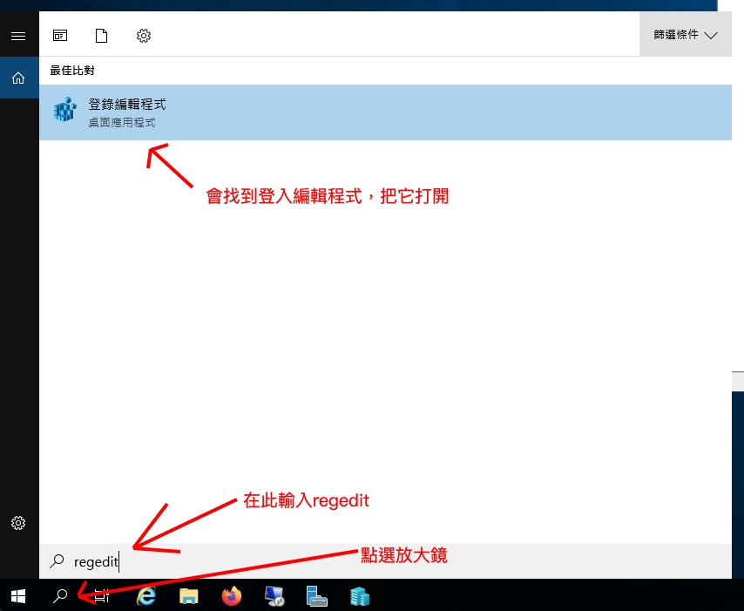The height and width of the screenshot is (611, 744).
Task: Open File Explorer from taskbar
Action: 188,595
